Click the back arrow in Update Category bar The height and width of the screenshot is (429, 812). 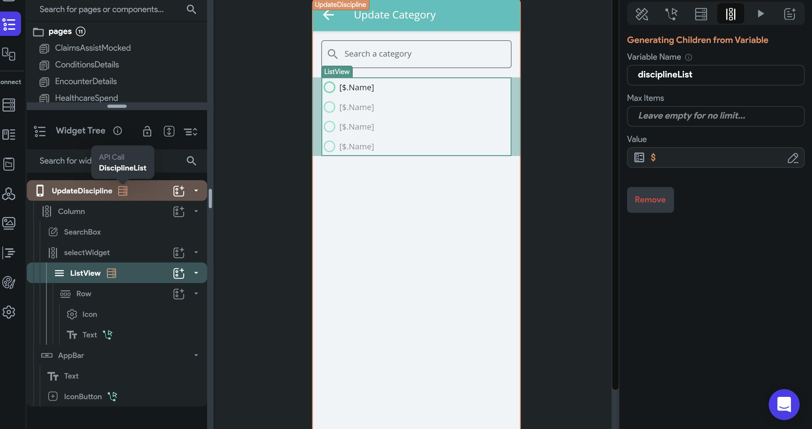pyautogui.click(x=328, y=15)
